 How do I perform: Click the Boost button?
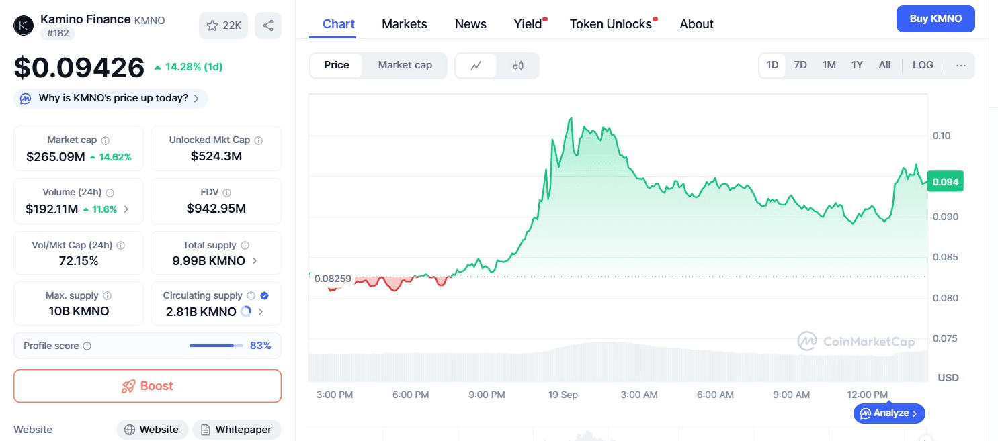point(147,386)
